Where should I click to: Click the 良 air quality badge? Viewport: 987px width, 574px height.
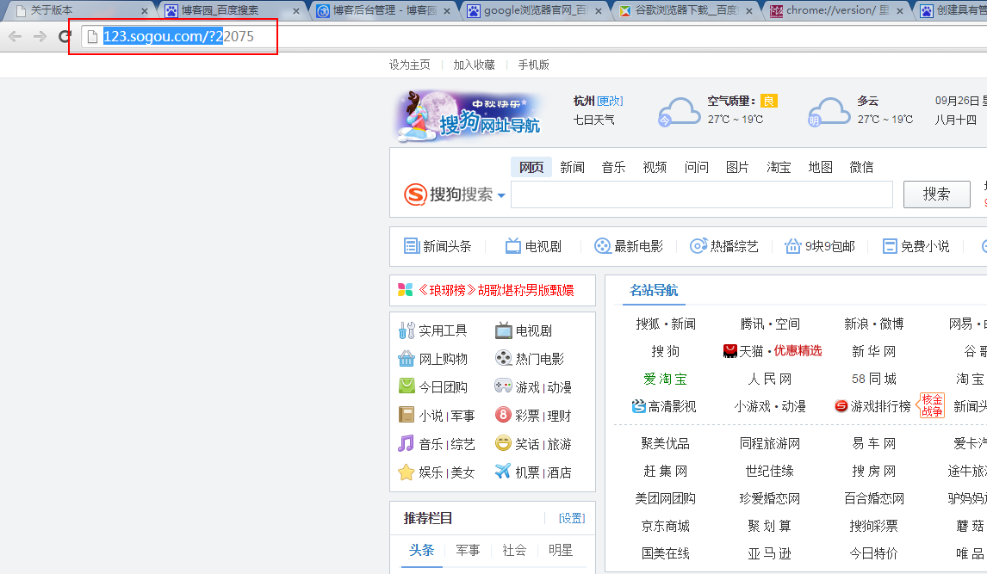click(768, 101)
